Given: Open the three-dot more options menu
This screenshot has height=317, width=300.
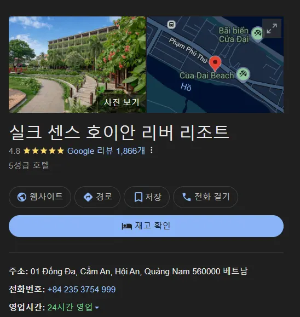Looking at the screenshot, I should [152, 150].
